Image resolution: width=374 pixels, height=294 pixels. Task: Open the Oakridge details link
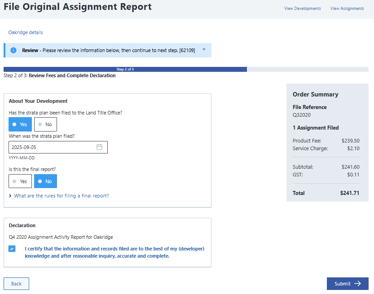26,32
